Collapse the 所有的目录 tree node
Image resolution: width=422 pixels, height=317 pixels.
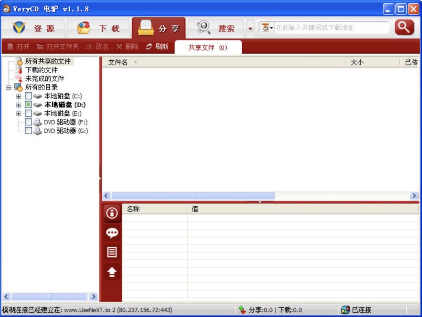click(8, 87)
